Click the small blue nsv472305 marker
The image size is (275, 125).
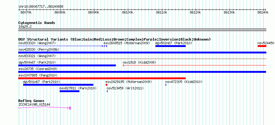coord(166,85)
